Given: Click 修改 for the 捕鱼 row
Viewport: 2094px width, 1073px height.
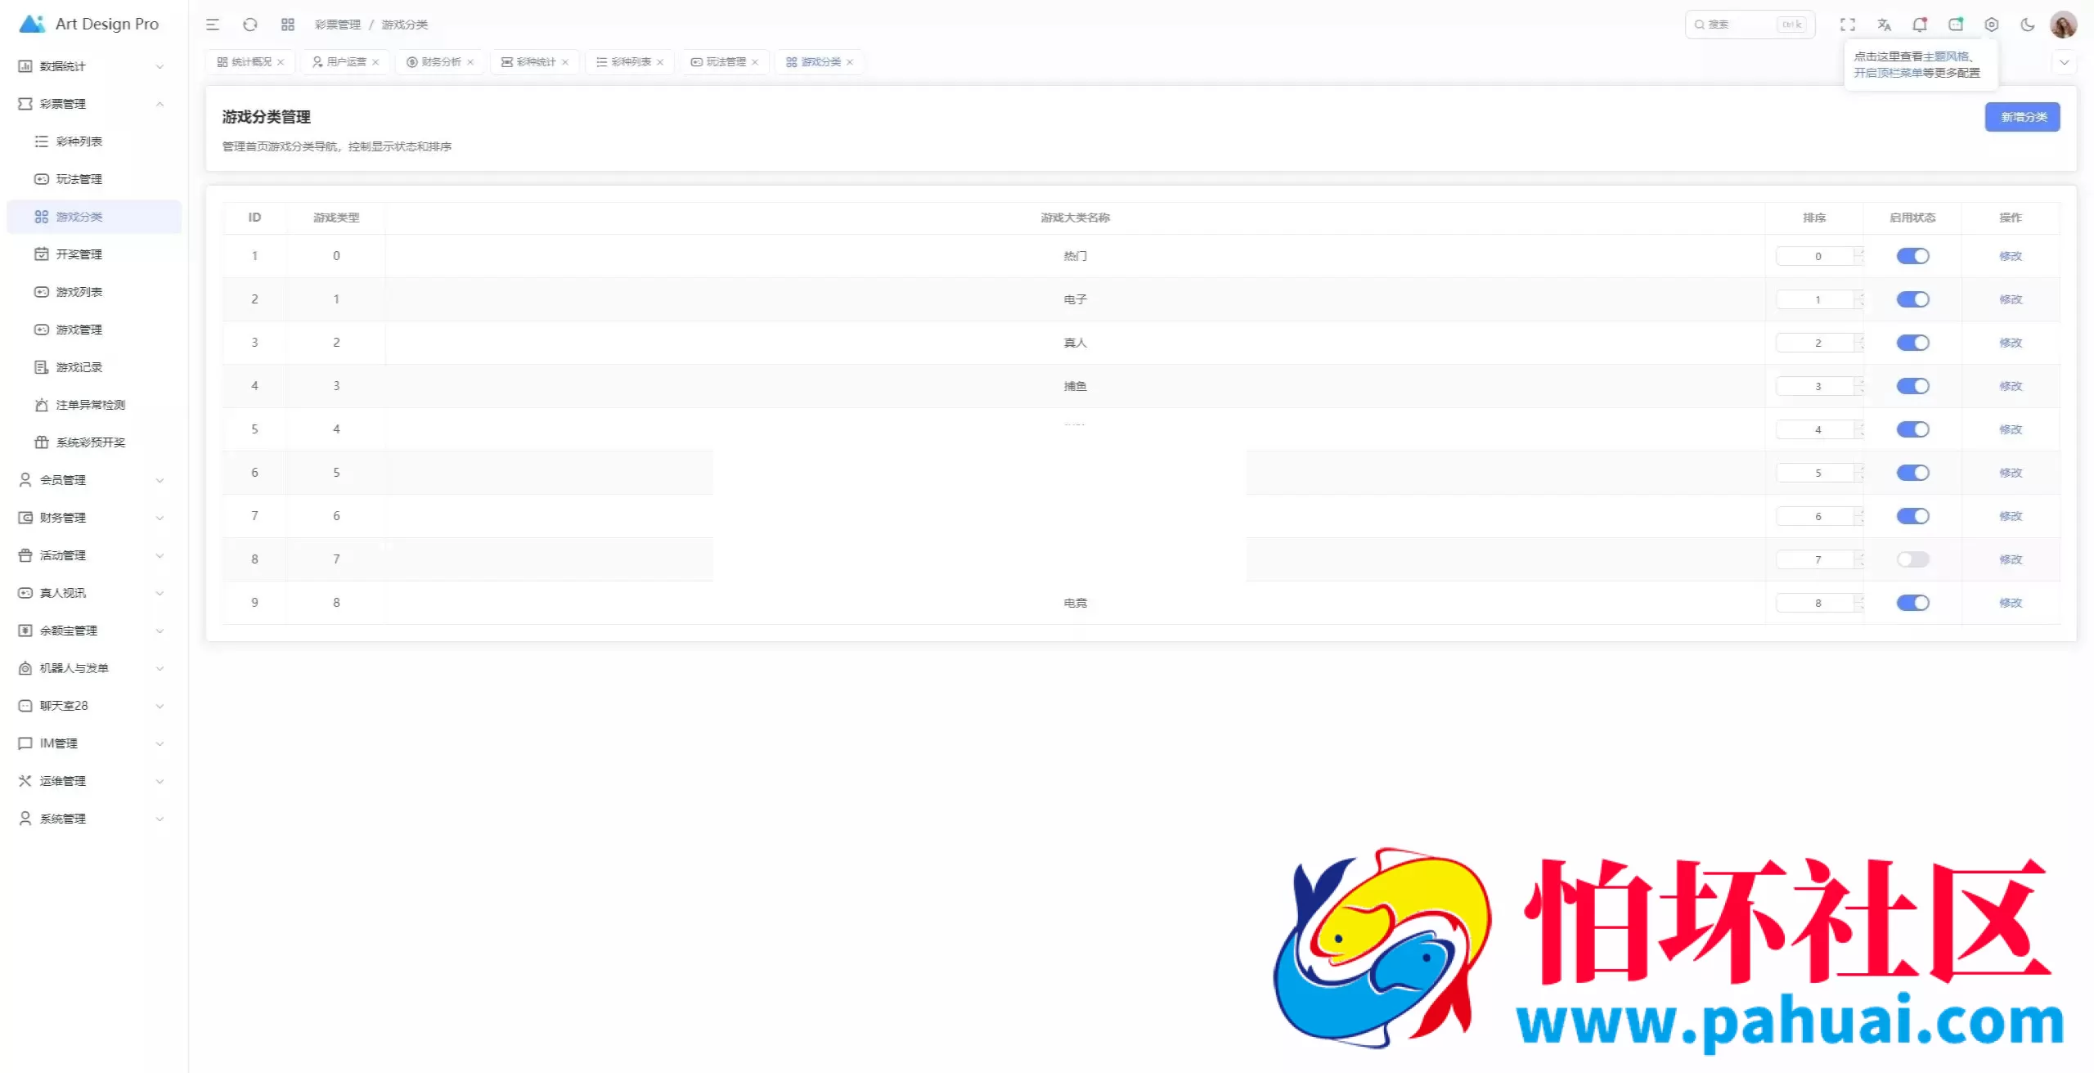Looking at the screenshot, I should [x=2011, y=386].
